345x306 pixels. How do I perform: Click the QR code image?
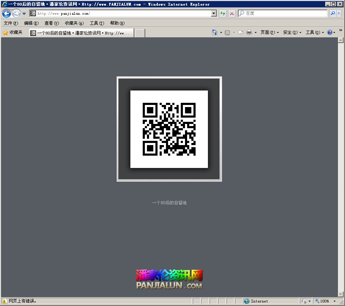(x=169, y=129)
